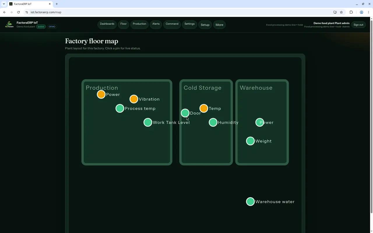
Task: Go to the Floor section
Action: pos(124,24)
